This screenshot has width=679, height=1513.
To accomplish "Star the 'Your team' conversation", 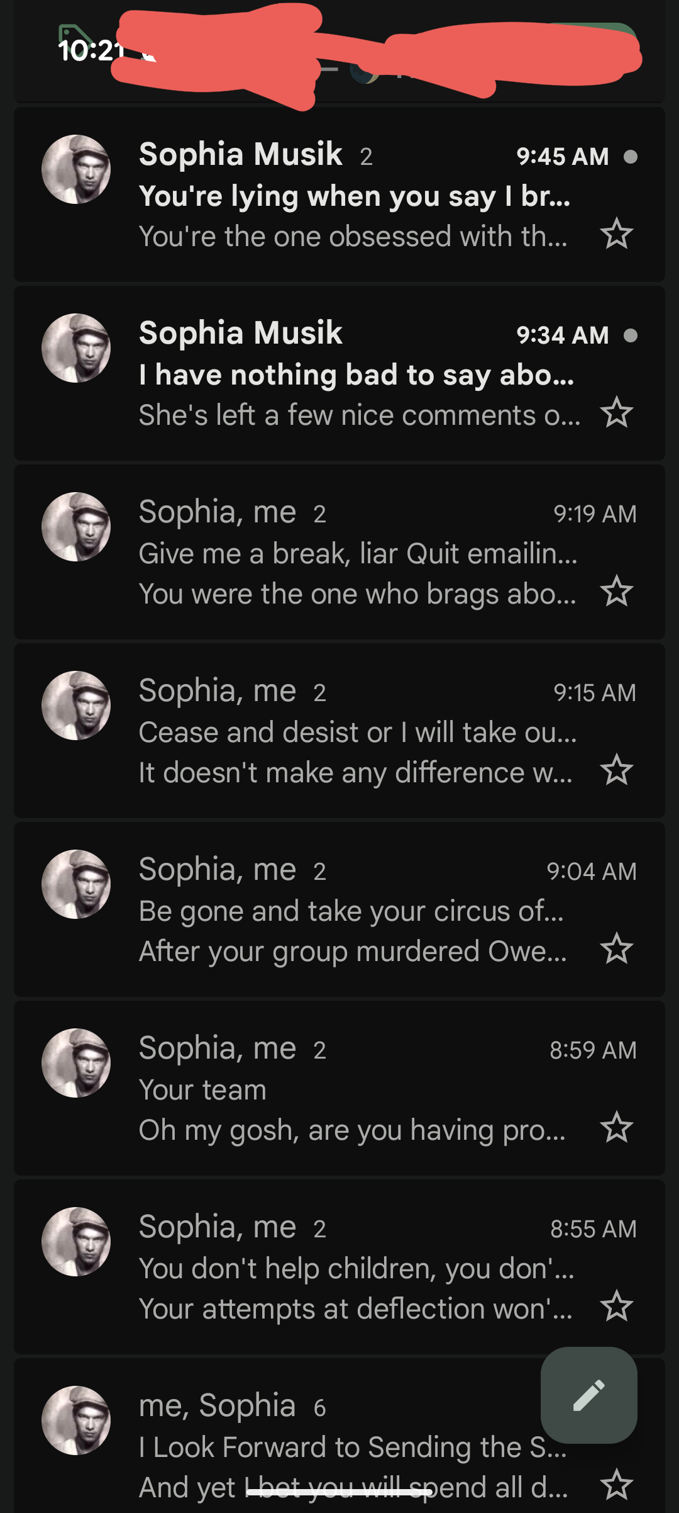I will coord(616,1128).
